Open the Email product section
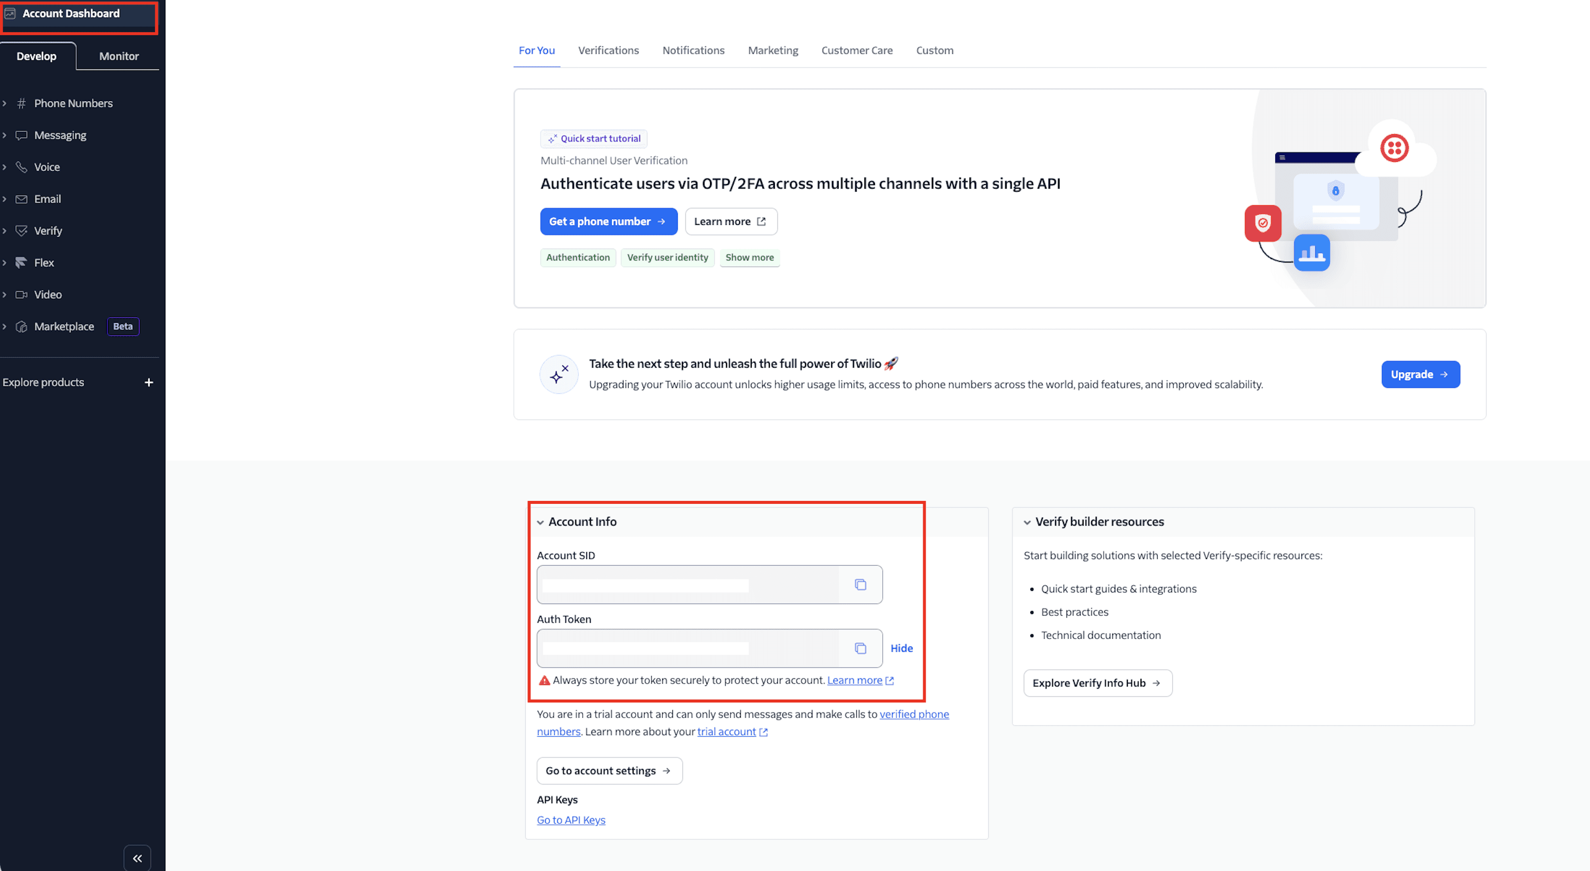Image resolution: width=1590 pixels, height=871 pixels. pos(22,199)
